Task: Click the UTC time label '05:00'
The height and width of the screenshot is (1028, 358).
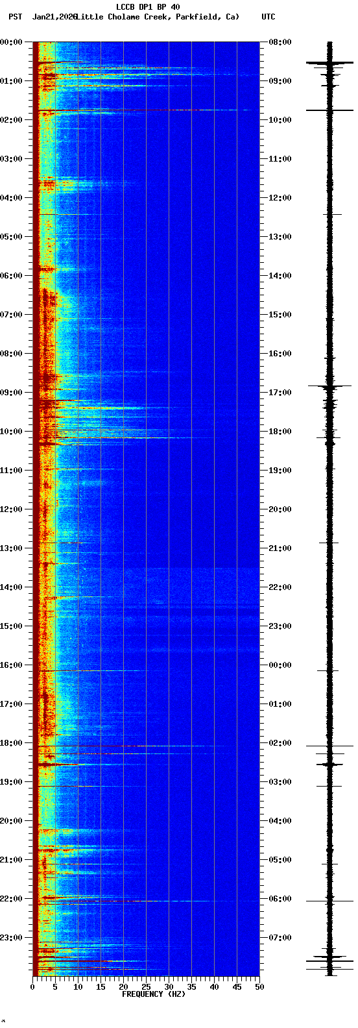Action: click(x=280, y=860)
